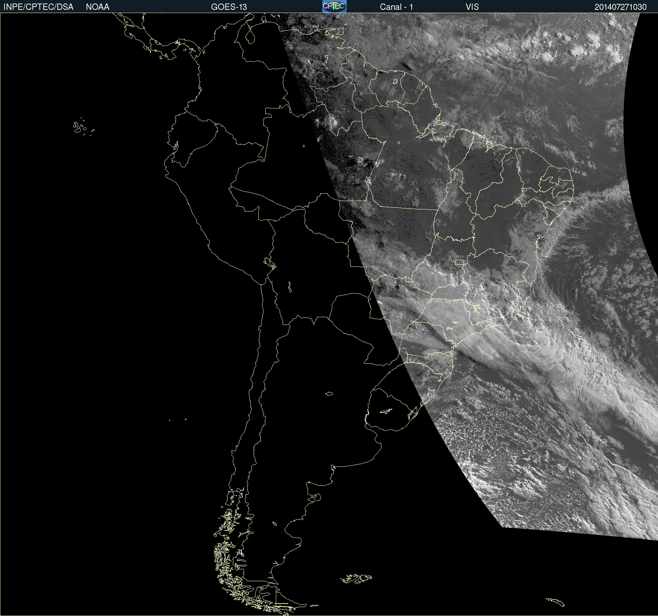Screen dimensions: 658x616
Task: Click the Mar Chiquita lake in Argentina
Action: [329, 394]
